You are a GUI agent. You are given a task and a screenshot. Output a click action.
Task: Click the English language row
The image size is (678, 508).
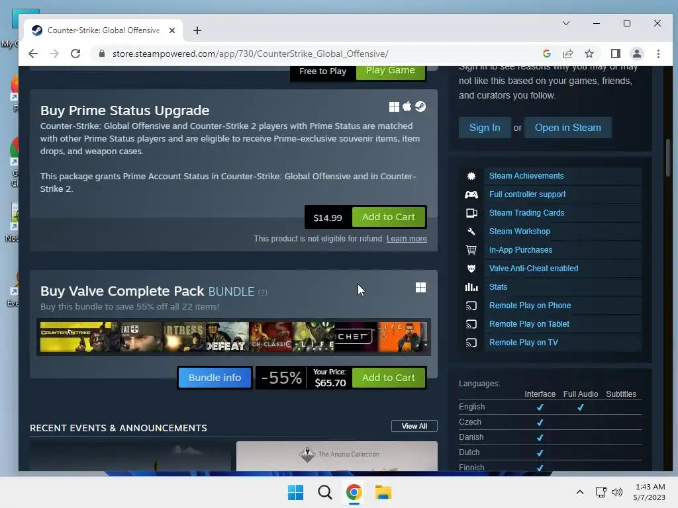click(550, 407)
